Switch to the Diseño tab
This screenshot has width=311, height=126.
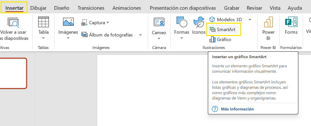61,8
